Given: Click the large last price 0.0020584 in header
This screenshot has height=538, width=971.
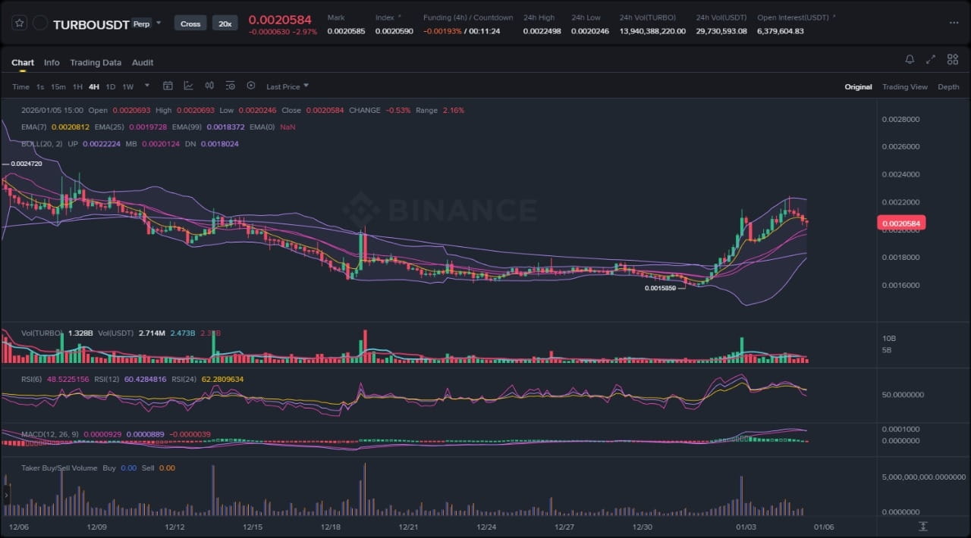Looking at the screenshot, I should (280, 19).
